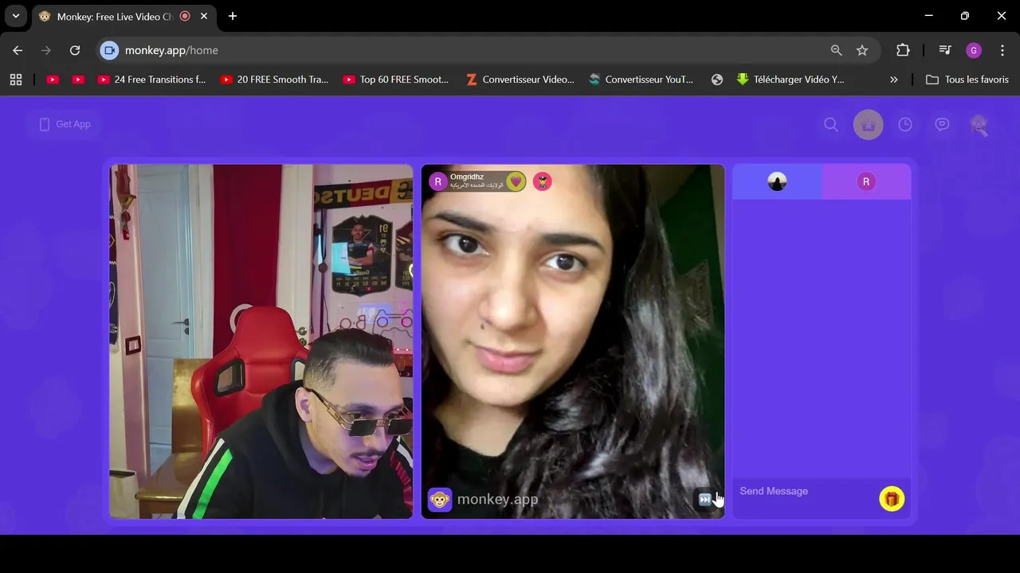Open the Chrome extensions puzzle icon
The width and height of the screenshot is (1020, 573).
(x=903, y=50)
